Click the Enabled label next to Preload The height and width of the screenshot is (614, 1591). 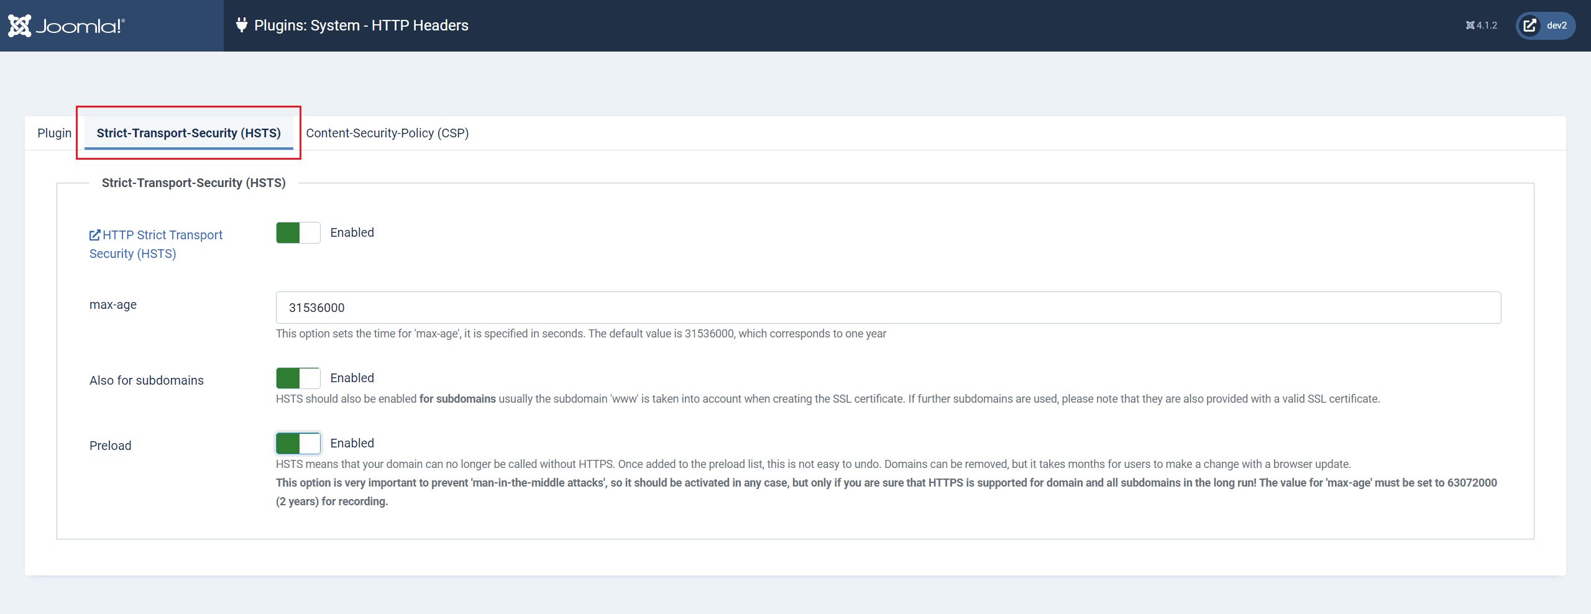pos(354,442)
